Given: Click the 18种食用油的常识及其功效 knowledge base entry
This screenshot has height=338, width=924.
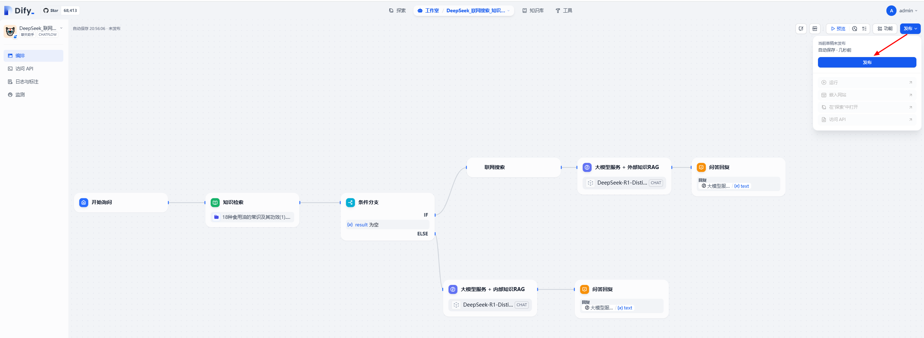Looking at the screenshot, I should pos(253,217).
